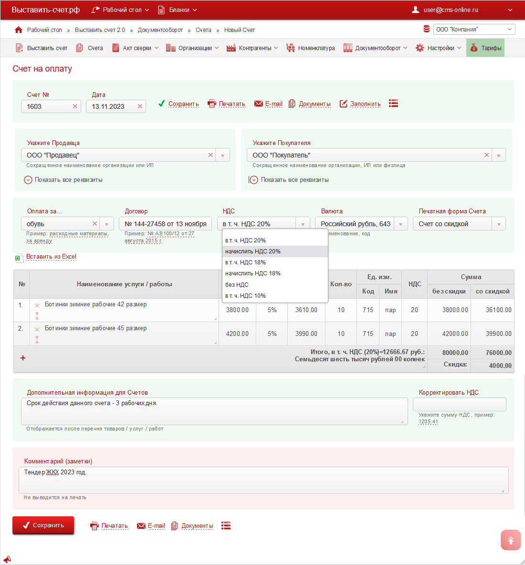Click into the Договор field

click(166, 224)
